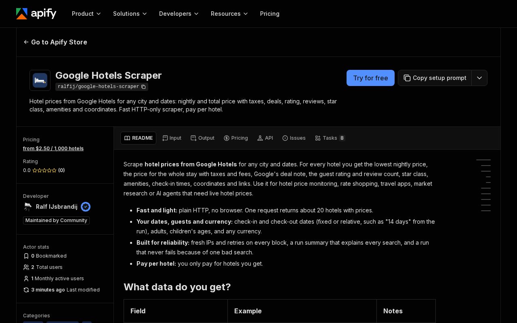Click the Try for free button
Image resolution: width=517 pixels, height=323 pixels.
(370, 78)
